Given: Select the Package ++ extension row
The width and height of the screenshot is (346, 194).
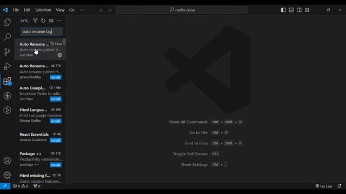Looking at the screenshot, I should pyautogui.click(x=41, y=160).
